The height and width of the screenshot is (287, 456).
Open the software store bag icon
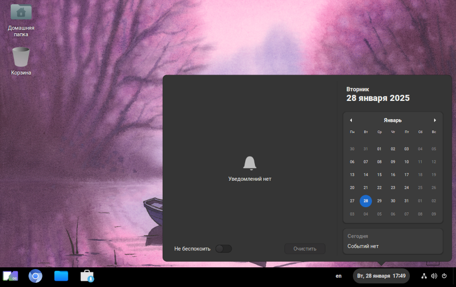point(87,276)
